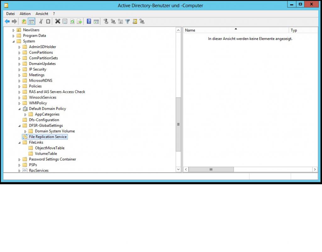Click the Find objects icon
The width and height of the screenshot is (322, 252).
coord(135,21)
